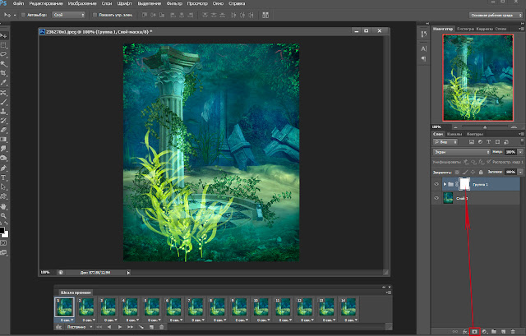Select the Zoom tool
Image resolution: width=526 pixels, height=336 pixels.
3,215
